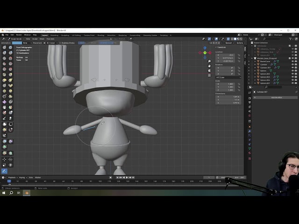Open the sidebar Tool tab
The width and height of the screenshot is (299, 224).
tap(245, 56)
